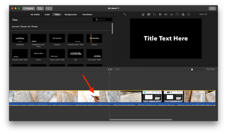227x134 pixels.
Task: Select the cropping tool
Action: click(154, 14)
